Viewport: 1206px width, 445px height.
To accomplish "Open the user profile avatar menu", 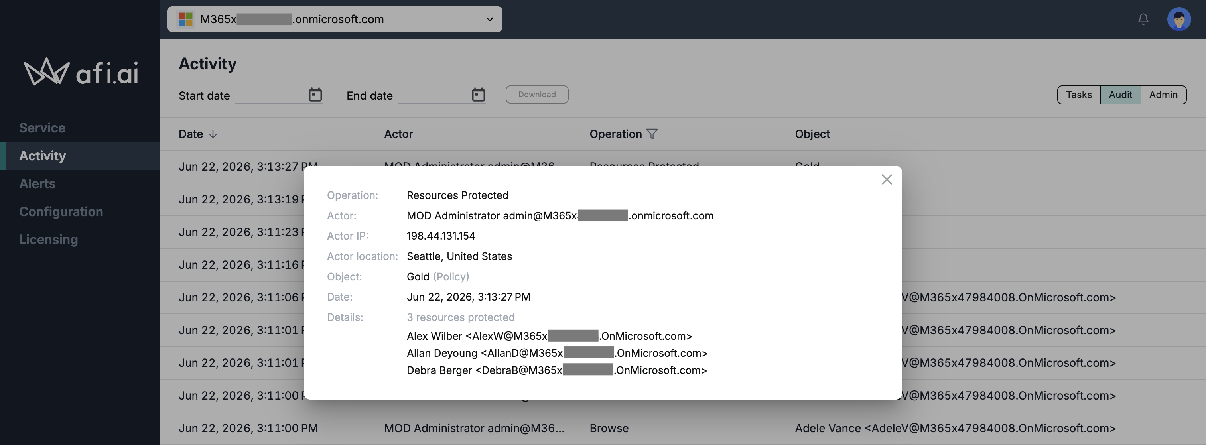I will tap(1178, 19).
